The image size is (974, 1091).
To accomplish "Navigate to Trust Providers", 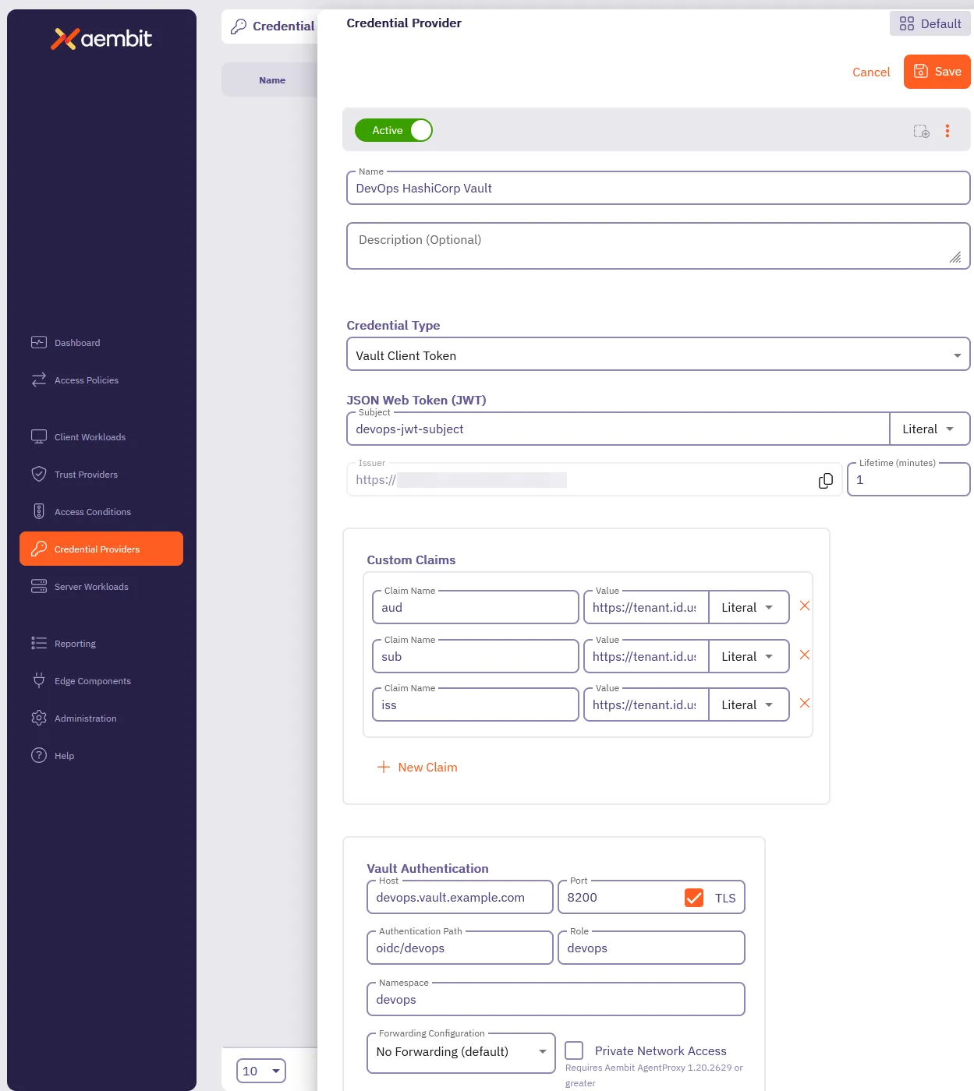I will point(85,474).
